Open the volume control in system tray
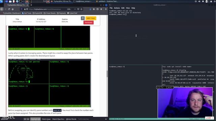This screenshot has height=121, width=216. pyautogui.click(x=199, y=1)
